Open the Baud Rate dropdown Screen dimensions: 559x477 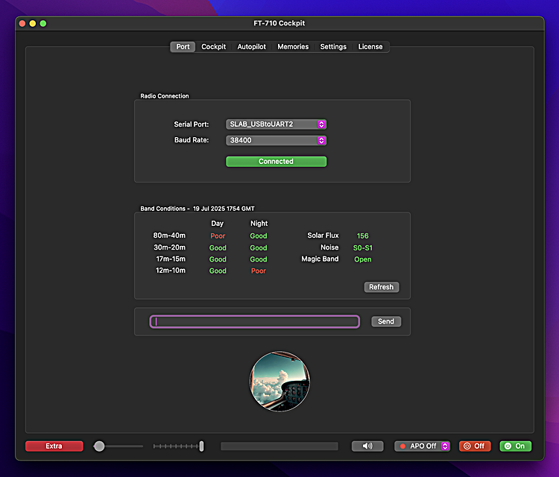click(277, 140)
